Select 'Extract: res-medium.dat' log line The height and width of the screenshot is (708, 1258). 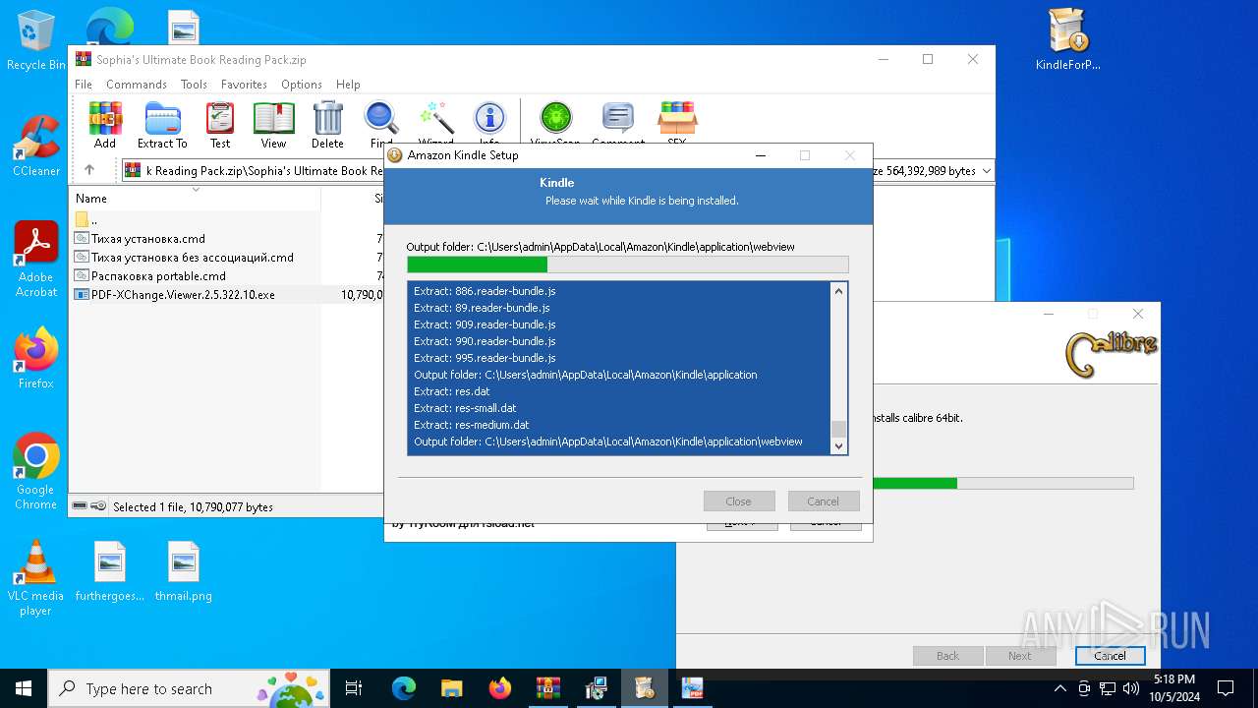(x=472, y=425)
